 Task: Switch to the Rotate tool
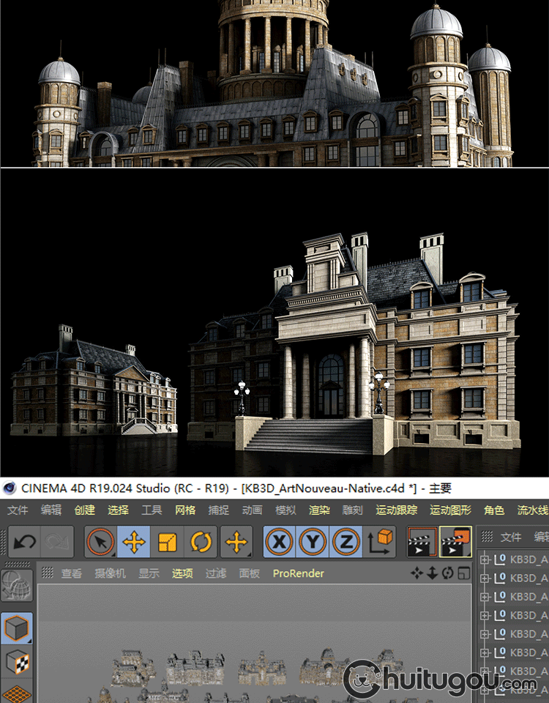[x=201, y=543]
